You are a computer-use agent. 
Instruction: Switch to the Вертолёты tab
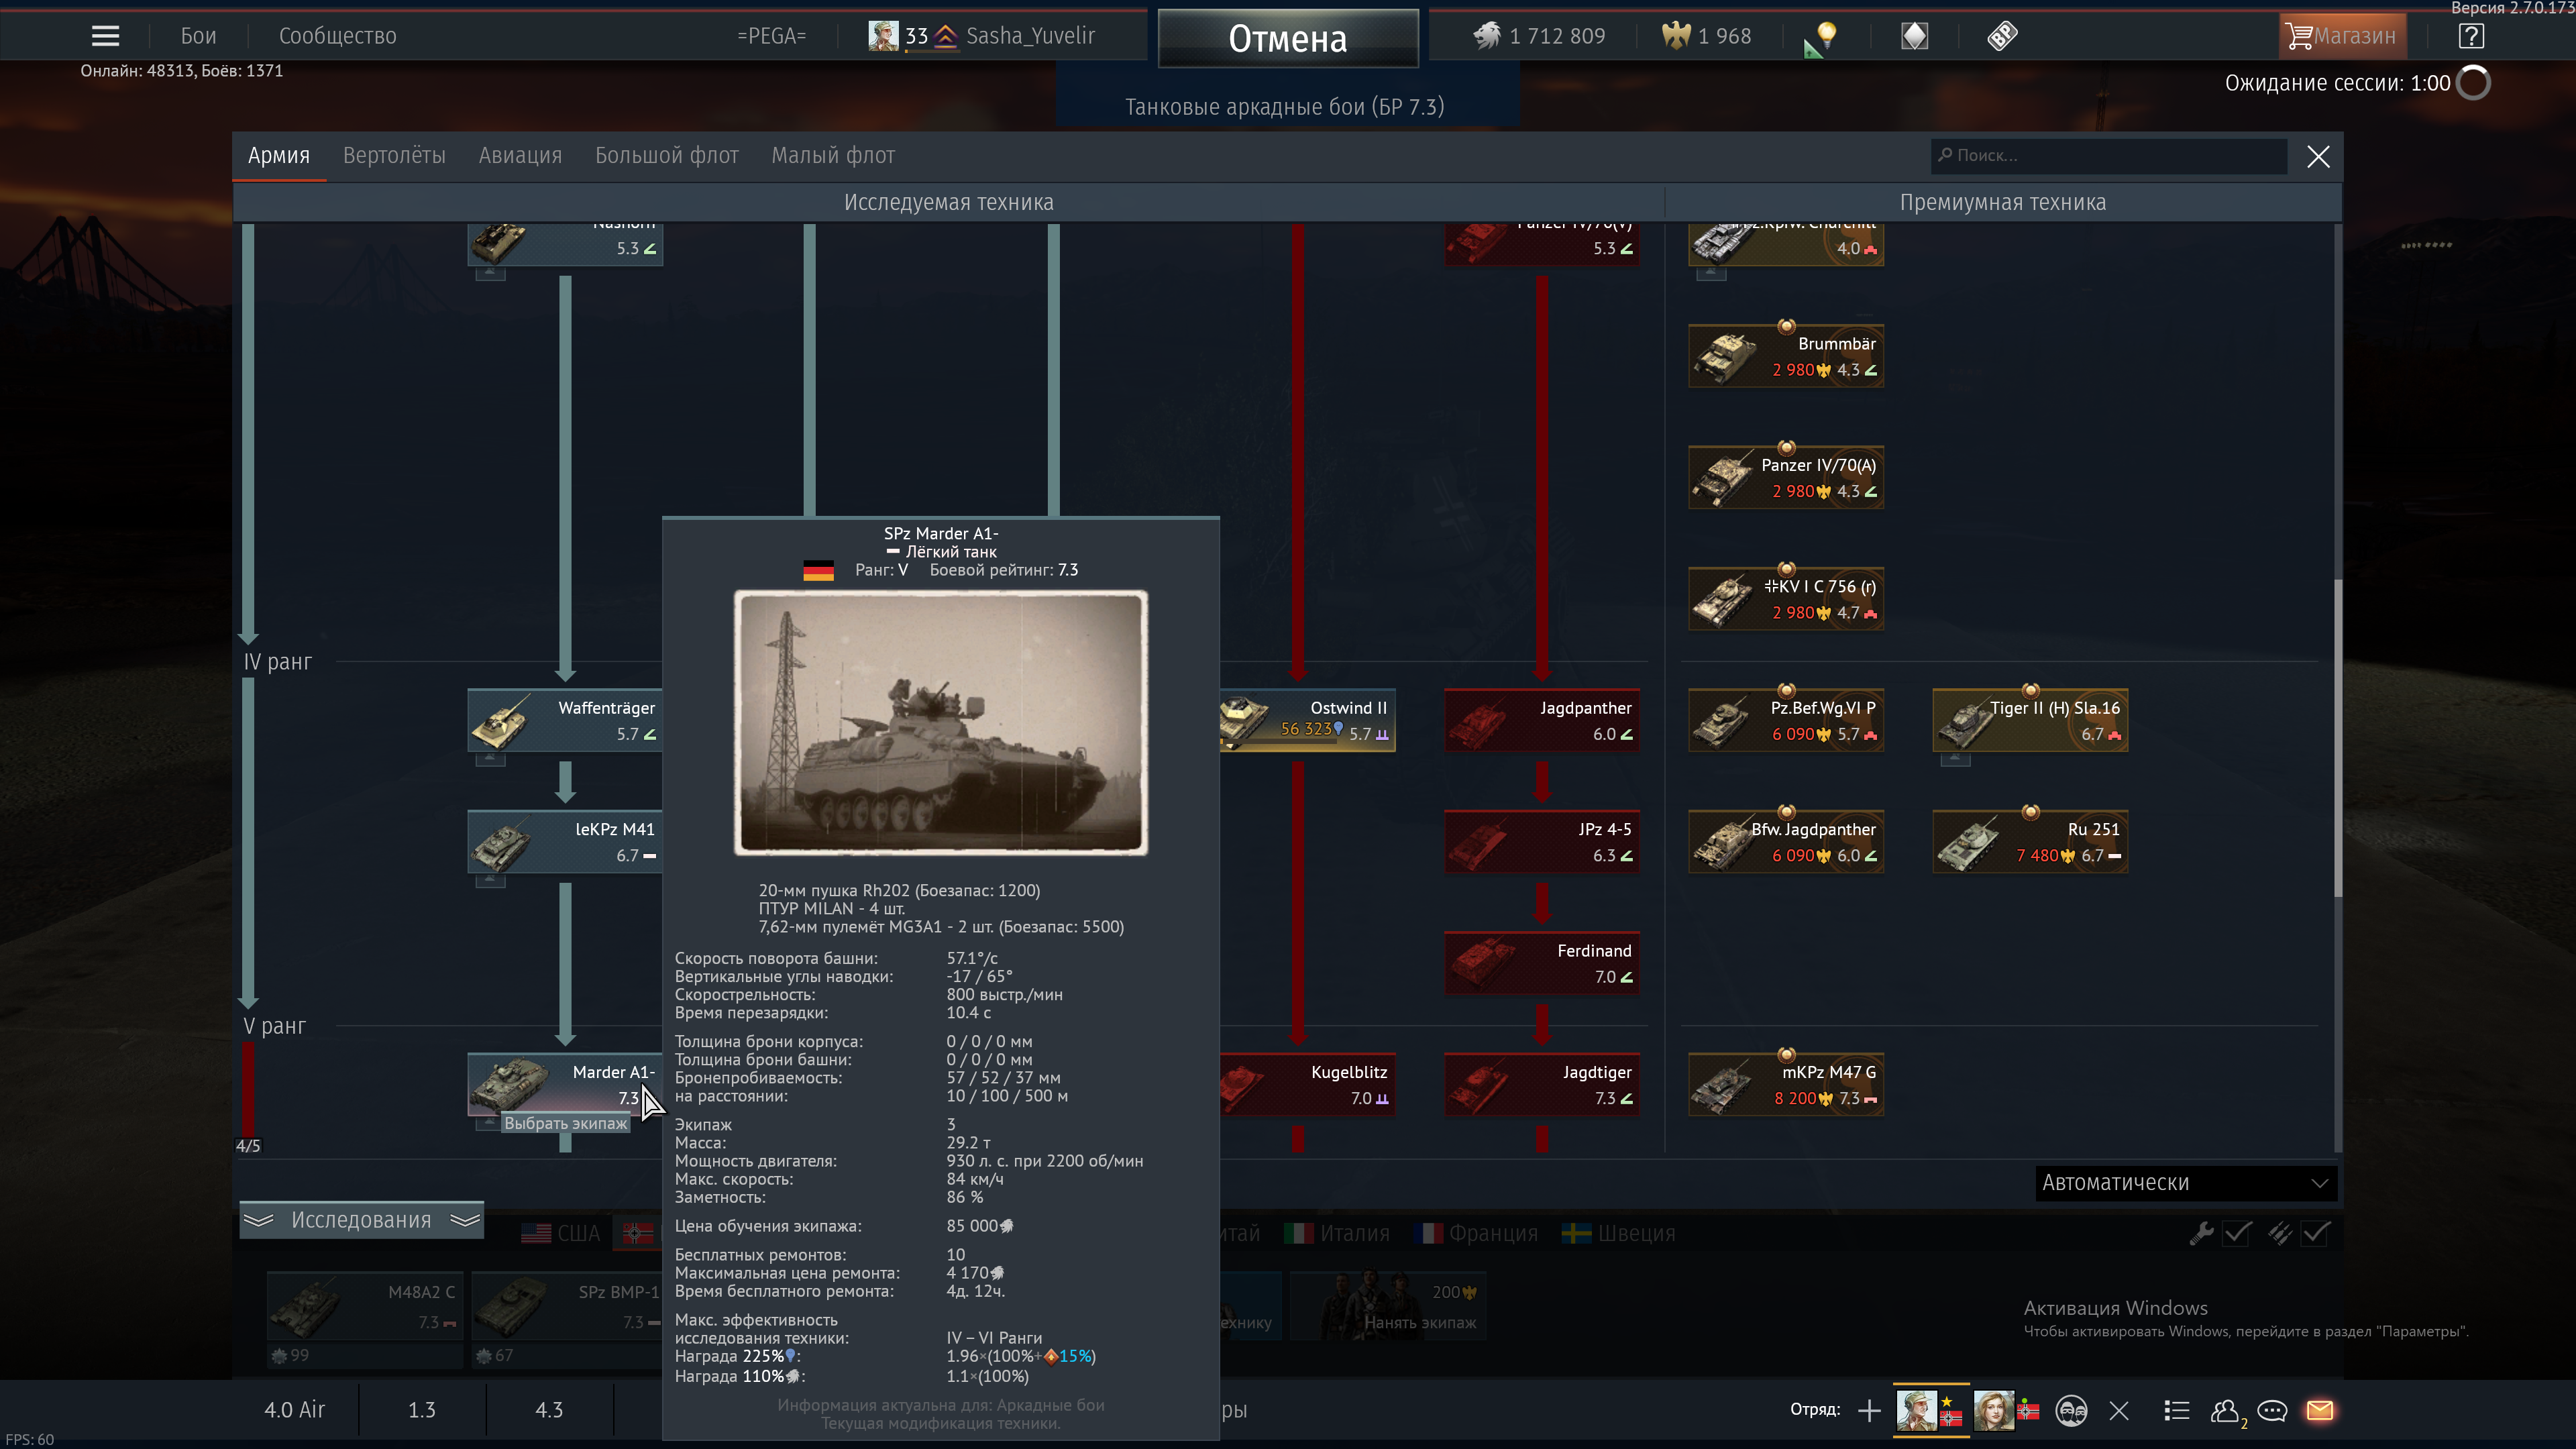tap(394, 155)
